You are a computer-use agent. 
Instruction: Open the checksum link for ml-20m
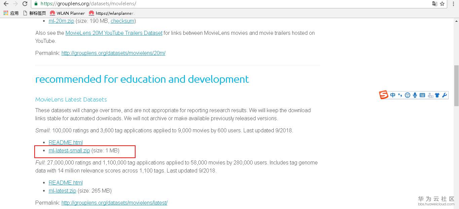122,21
